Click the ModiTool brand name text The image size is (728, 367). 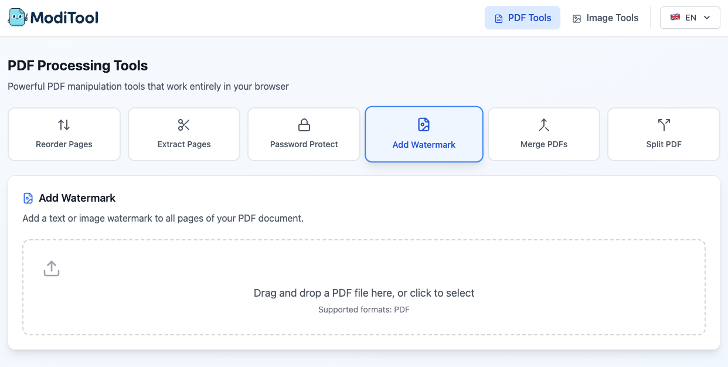(64, 18)
